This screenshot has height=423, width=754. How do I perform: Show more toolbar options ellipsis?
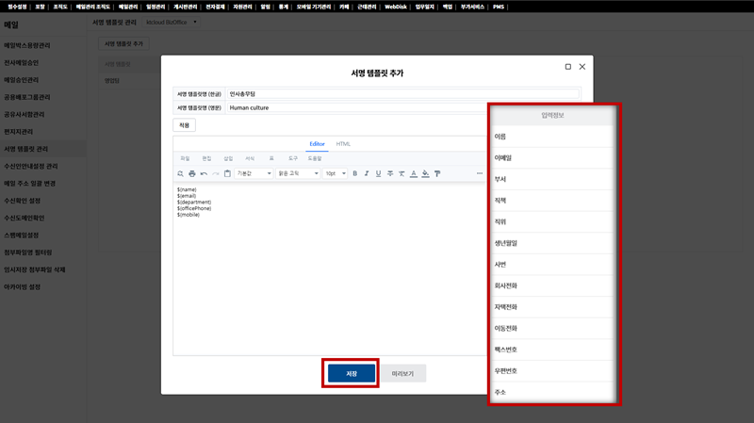(480, 173)
